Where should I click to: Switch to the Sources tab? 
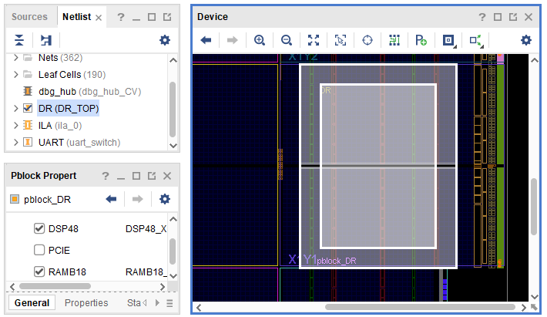29,16
